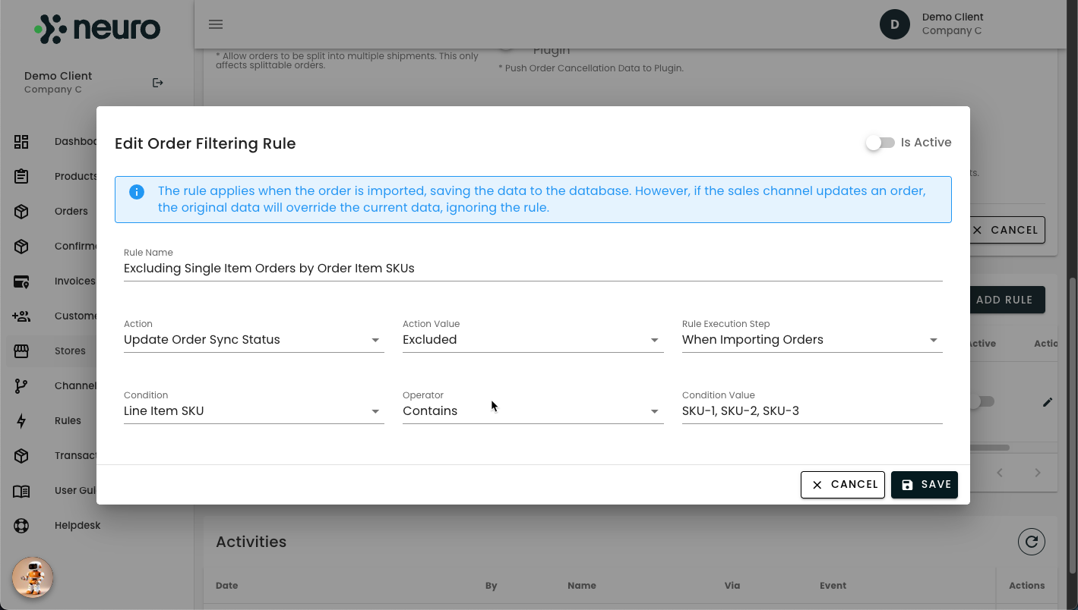The height and width of the screenshot is (610, 1078).
Task: Click the Confirmed sidebar box icon
Action: [x=21, y=246]
